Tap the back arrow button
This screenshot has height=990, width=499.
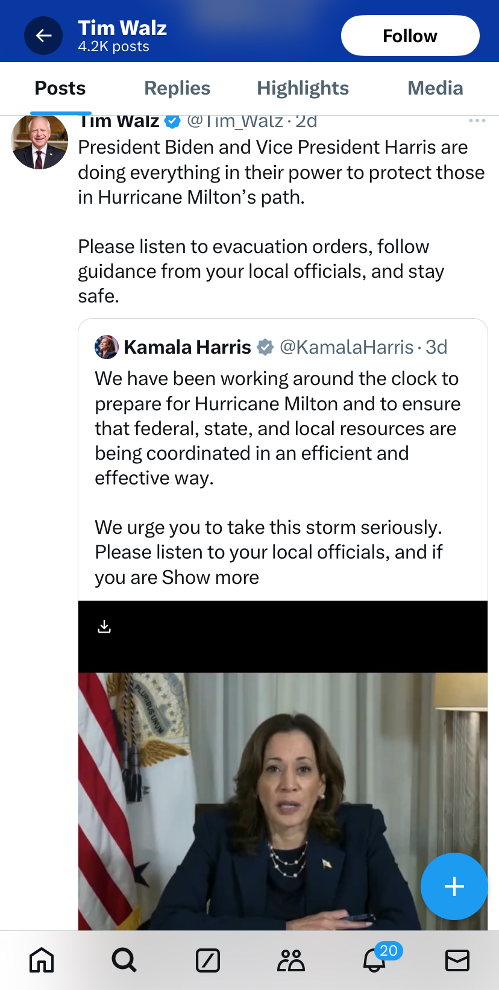(x=43, y=36)
